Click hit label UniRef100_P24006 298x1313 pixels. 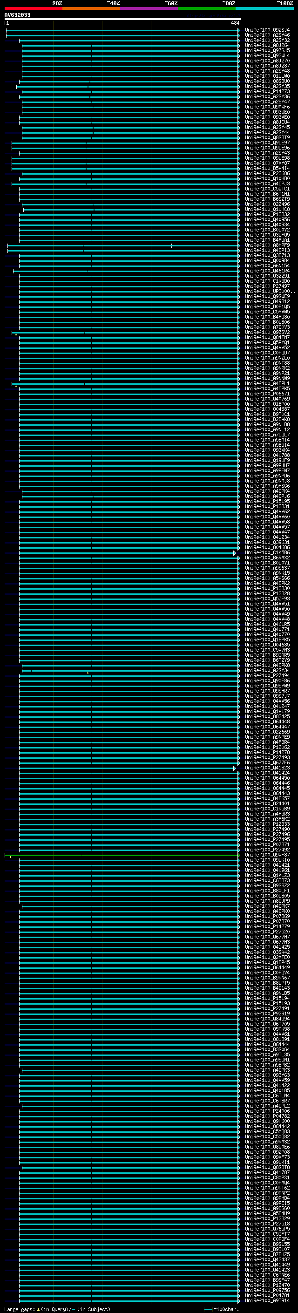pyautogui.click(x=267, y=1111)
